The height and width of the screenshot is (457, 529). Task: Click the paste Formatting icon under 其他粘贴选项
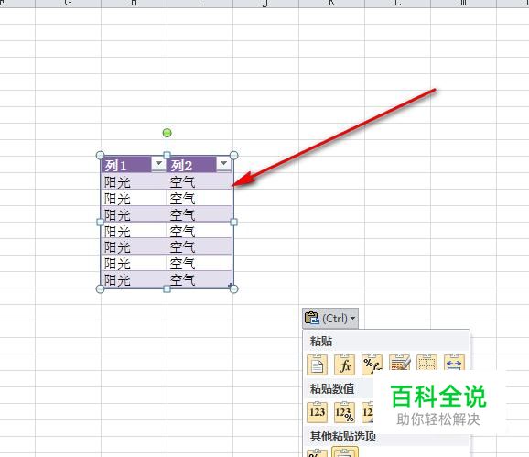(318, 453)
